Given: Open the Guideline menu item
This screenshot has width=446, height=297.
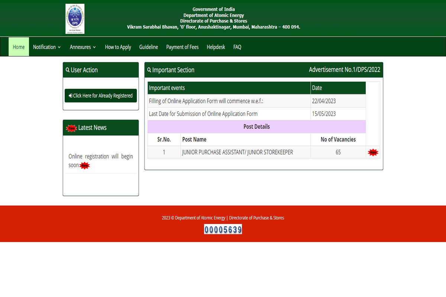Looking at the screenshot, I should 149,47.
